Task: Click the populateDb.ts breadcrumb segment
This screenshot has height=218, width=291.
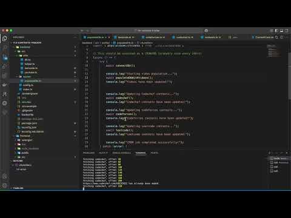Action: [x=125, y=43]
